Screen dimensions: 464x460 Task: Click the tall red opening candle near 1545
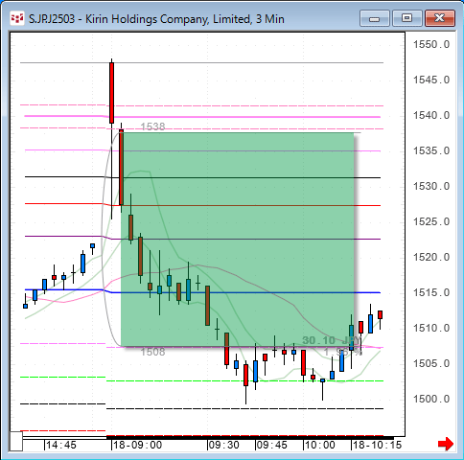pyautogui.click(x=111, y=93)
